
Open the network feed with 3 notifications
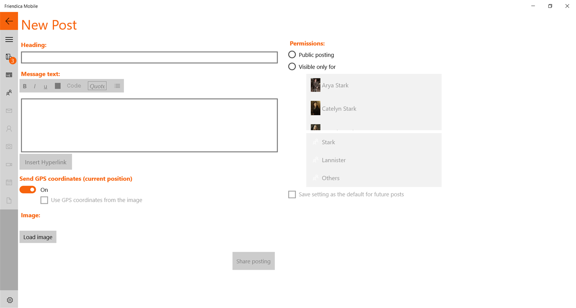[9, 57]
